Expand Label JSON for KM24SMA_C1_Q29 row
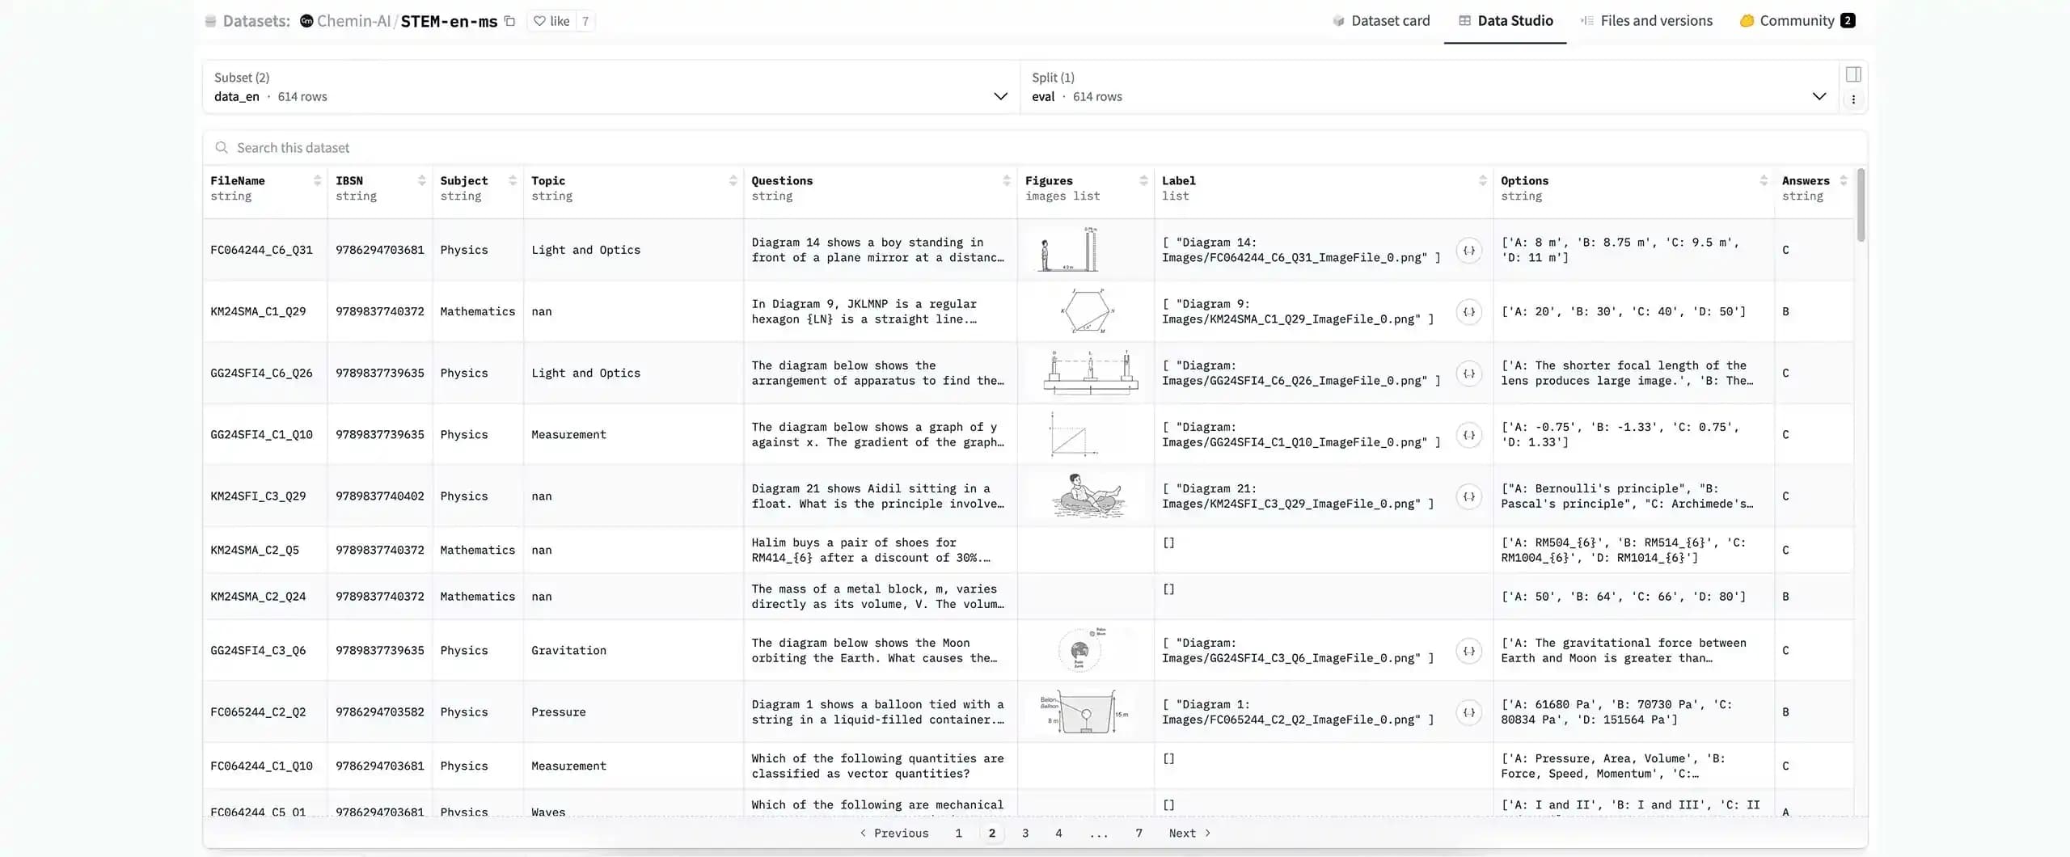Screen dimensions: 2070x857 point(1469,312)
